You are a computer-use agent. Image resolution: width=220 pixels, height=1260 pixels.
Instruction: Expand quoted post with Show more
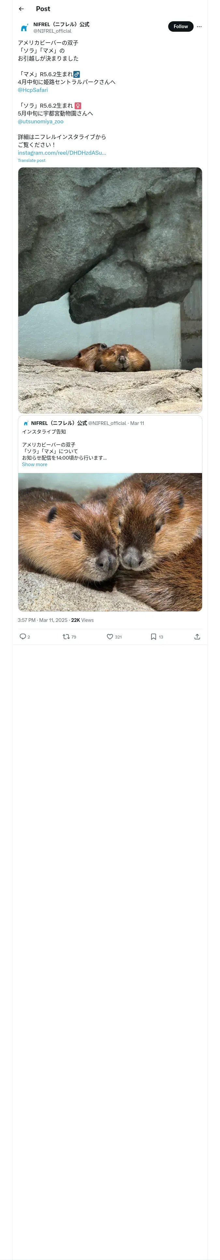(x=35, y=464)
